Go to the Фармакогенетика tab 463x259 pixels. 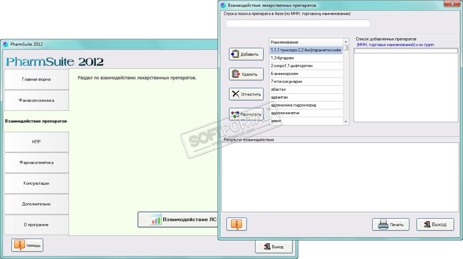(36, 163)
